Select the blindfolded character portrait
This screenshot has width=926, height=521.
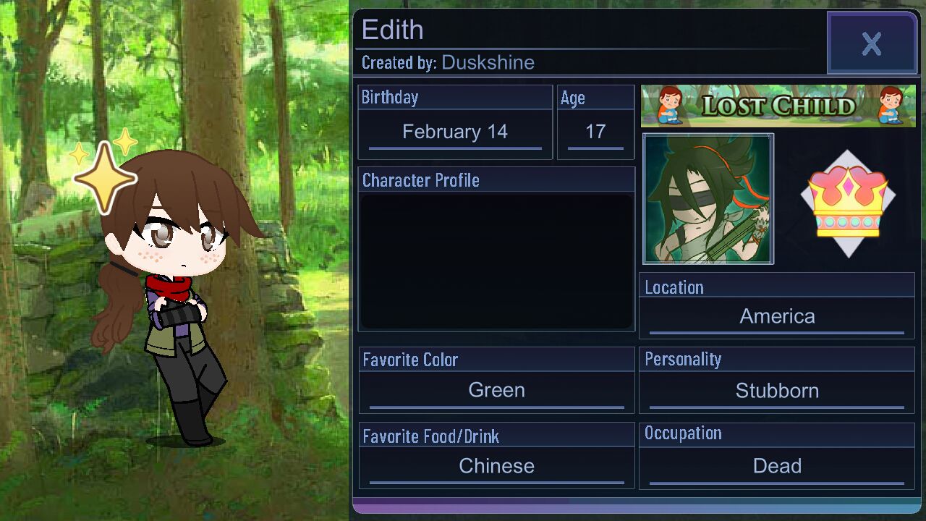click(708, 199)
